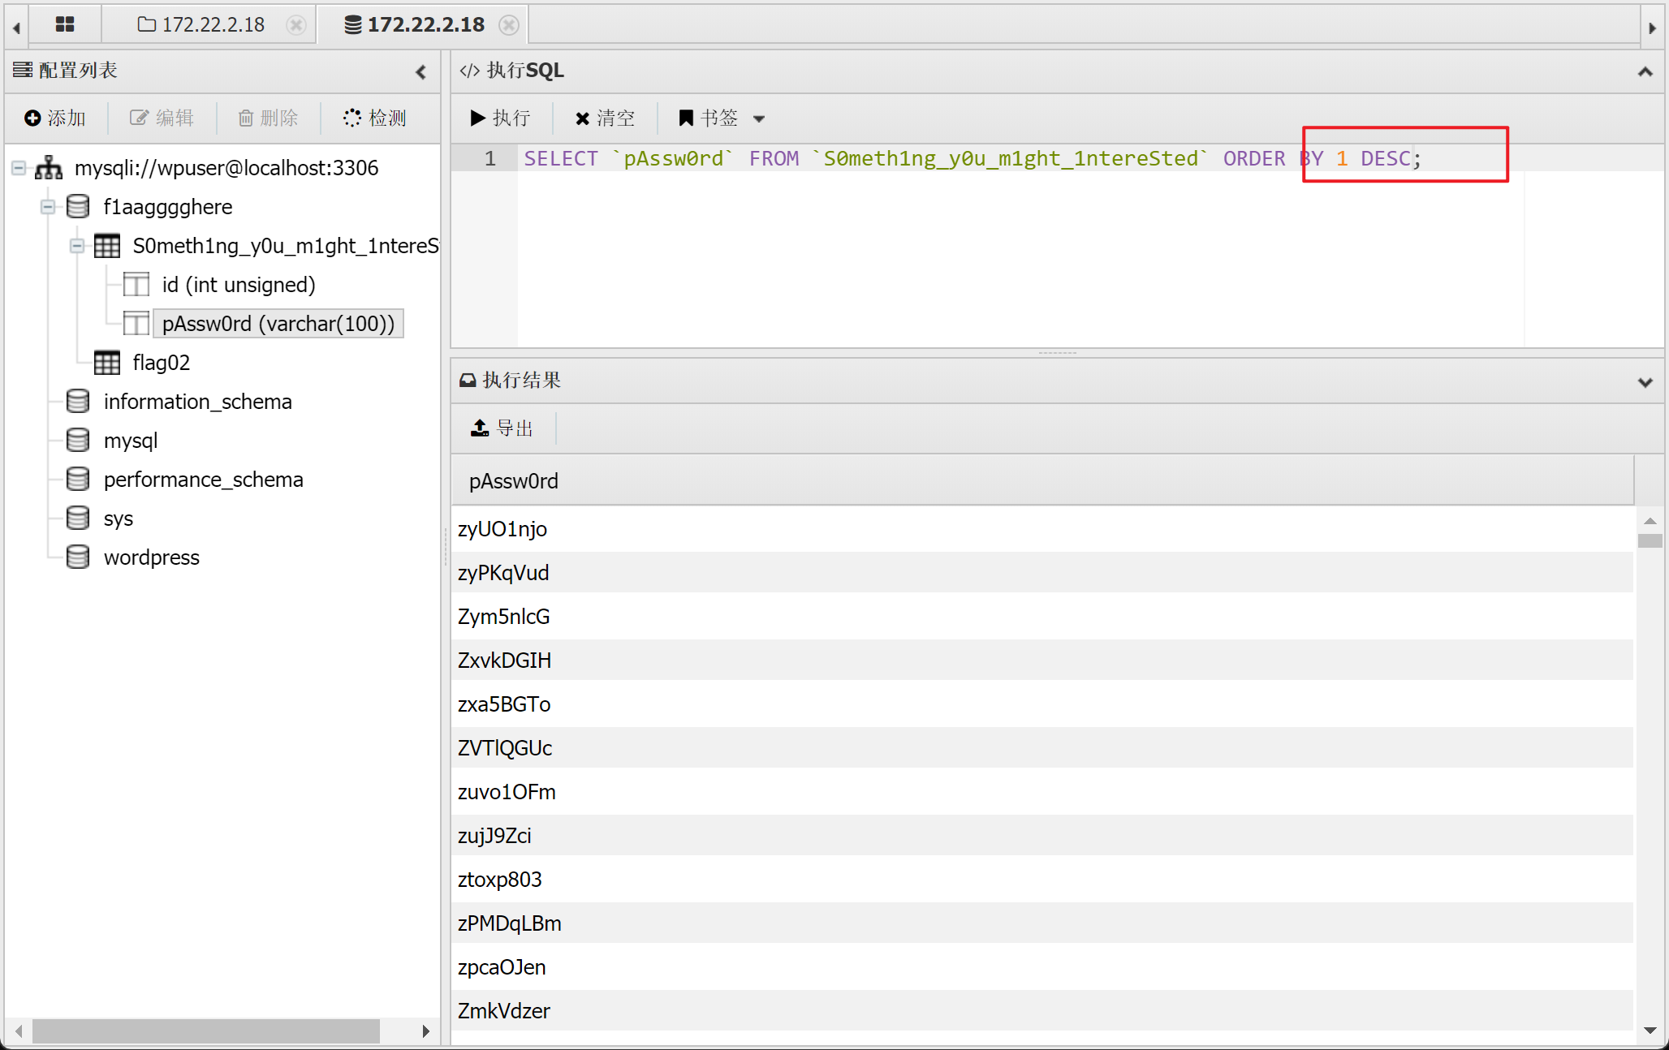Viewport: 1669px width, 1050px height.
Task: Select the wordpress database
Action: (151, 557)
